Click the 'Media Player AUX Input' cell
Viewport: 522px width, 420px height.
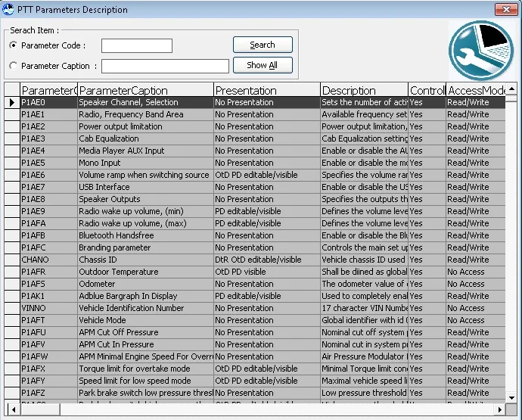tap(145, 151)
